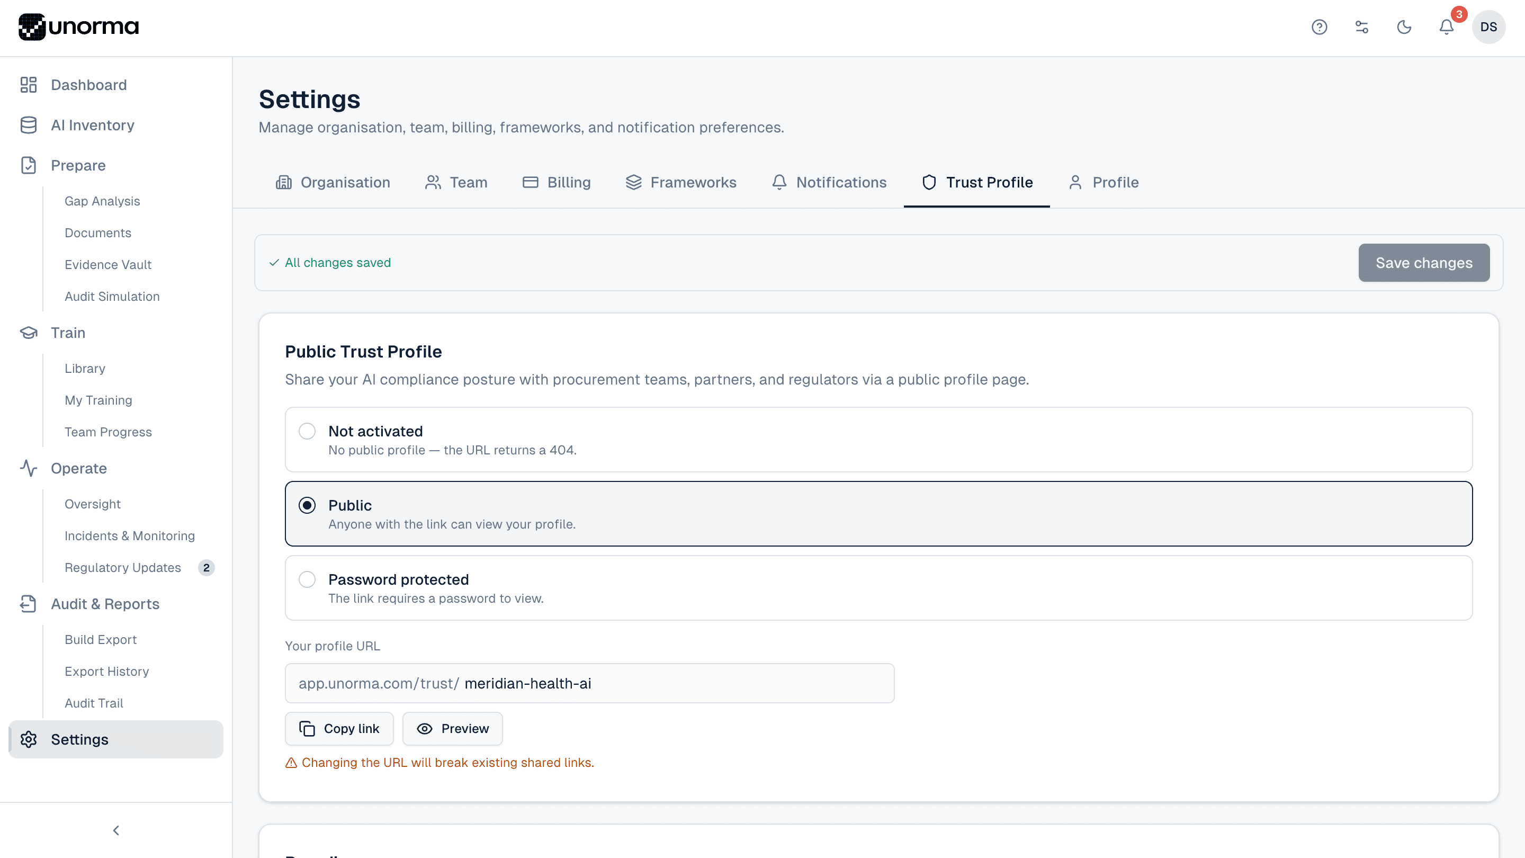Click the unorma logo
Screen dimensions: 1525x858
tap(79, 26)
